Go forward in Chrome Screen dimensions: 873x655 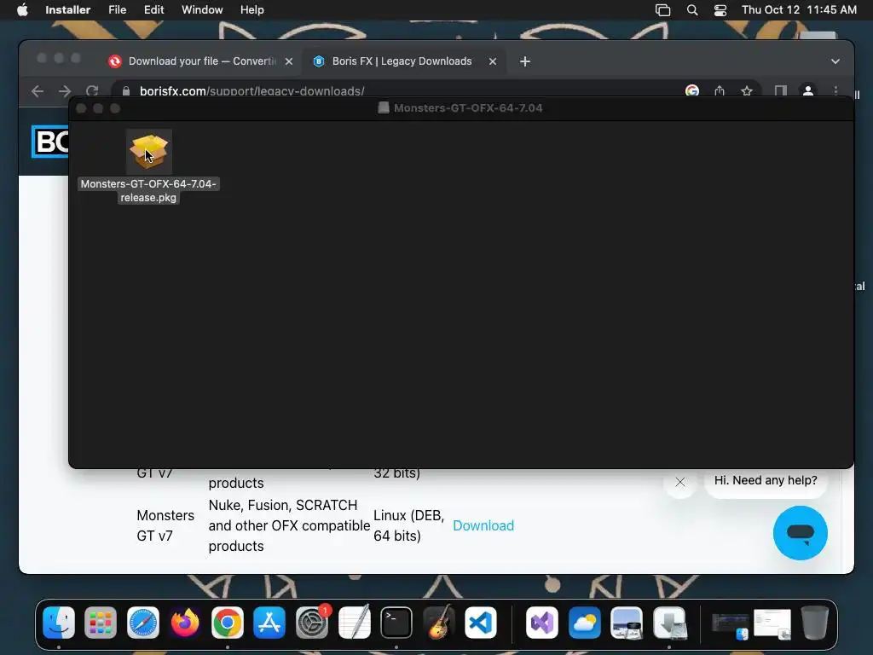pos(65,90)
